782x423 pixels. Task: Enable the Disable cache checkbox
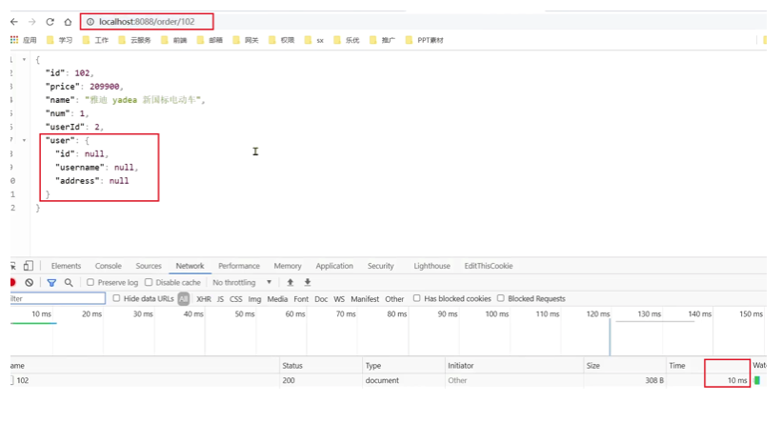pyautogui.click(x=149, y=282)
